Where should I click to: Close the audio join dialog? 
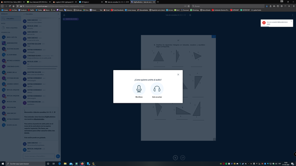[178, 75]
